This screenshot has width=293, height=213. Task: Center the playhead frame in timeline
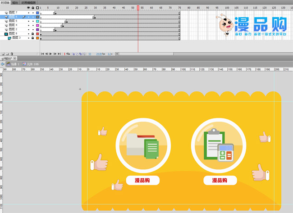pyautogui.click(x=64, y=54)
